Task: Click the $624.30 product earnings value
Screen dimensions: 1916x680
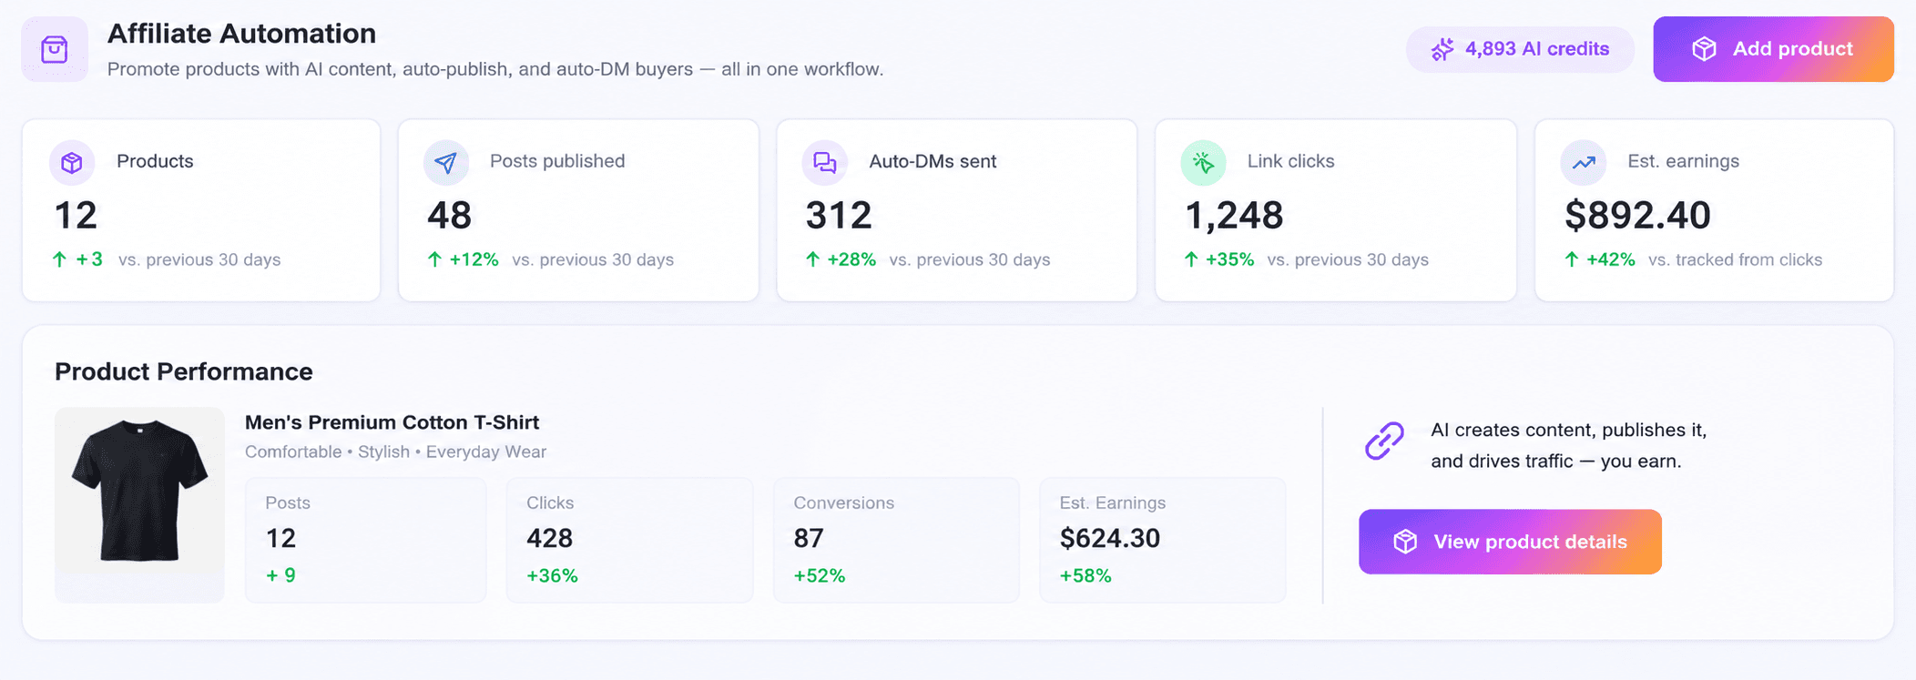Action: coord(1110,538)
